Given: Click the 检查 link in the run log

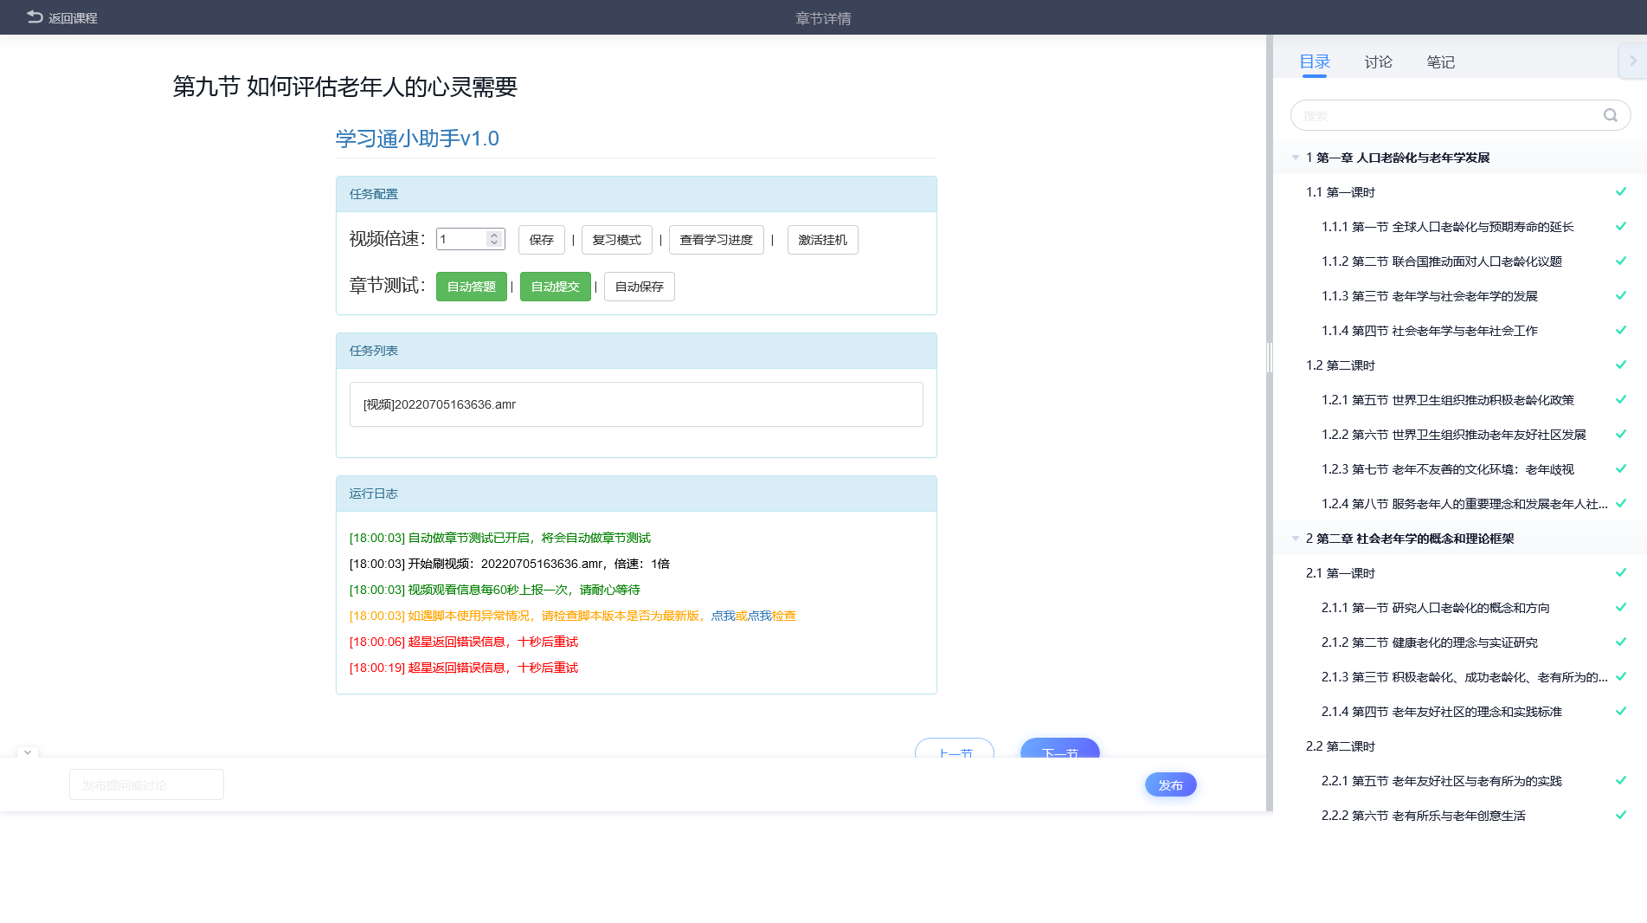Looking at the screenshot, I should [x=785, y=616].
